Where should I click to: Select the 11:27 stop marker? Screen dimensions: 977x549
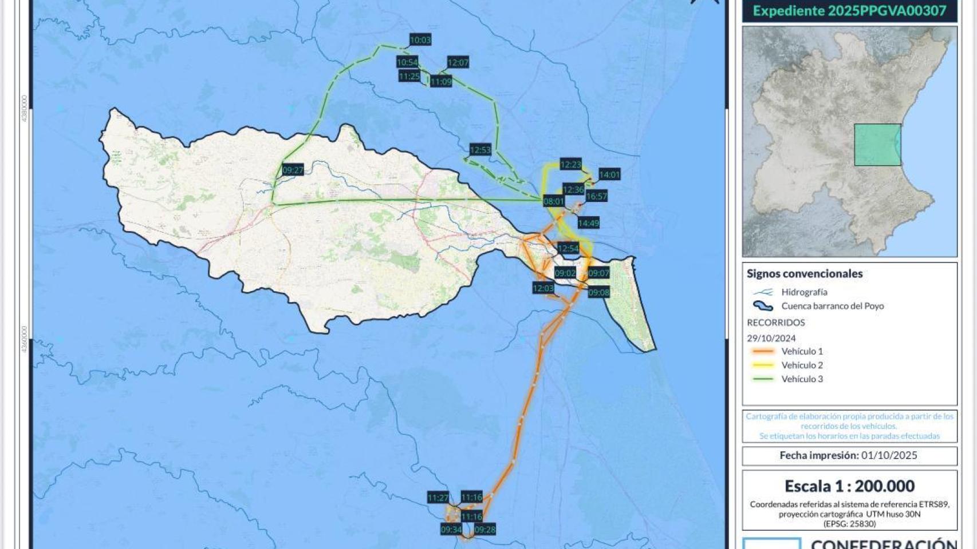point(438,498)
